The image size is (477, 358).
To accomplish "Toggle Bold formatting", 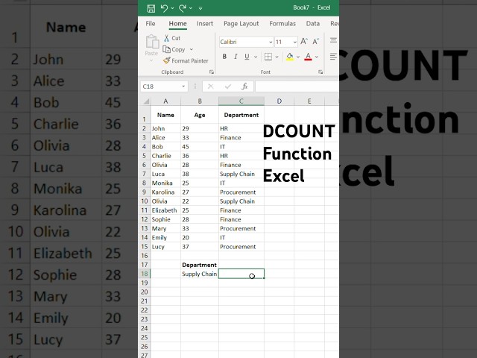I will (x=224, y=57).
